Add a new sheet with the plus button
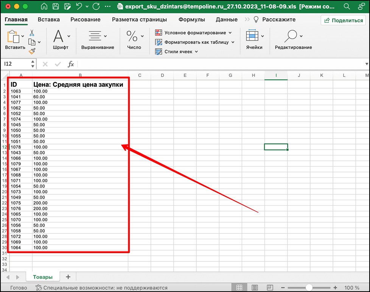 point(68,276)
